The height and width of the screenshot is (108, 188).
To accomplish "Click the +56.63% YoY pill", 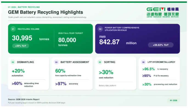I will click(161, 45).
